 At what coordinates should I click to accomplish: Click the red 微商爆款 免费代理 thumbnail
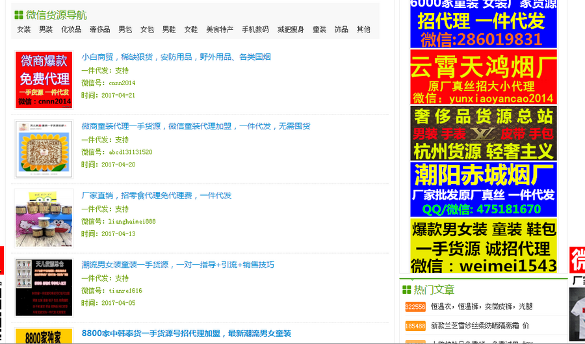tap(44, 80)
